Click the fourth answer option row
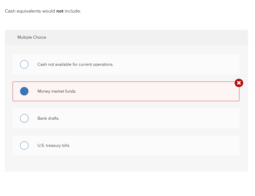Screen dimensions: 255x196 126,145
